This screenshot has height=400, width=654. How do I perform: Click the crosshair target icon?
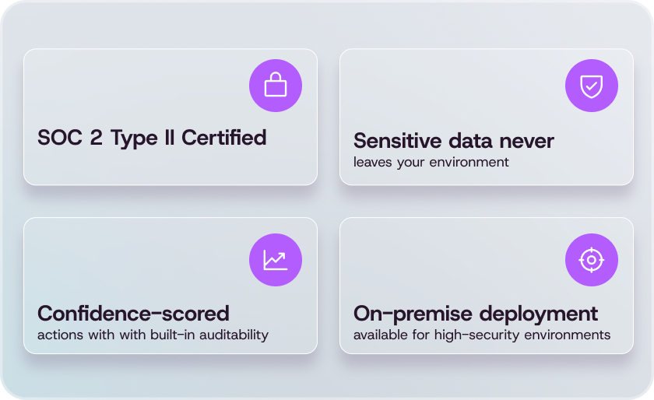592,260
